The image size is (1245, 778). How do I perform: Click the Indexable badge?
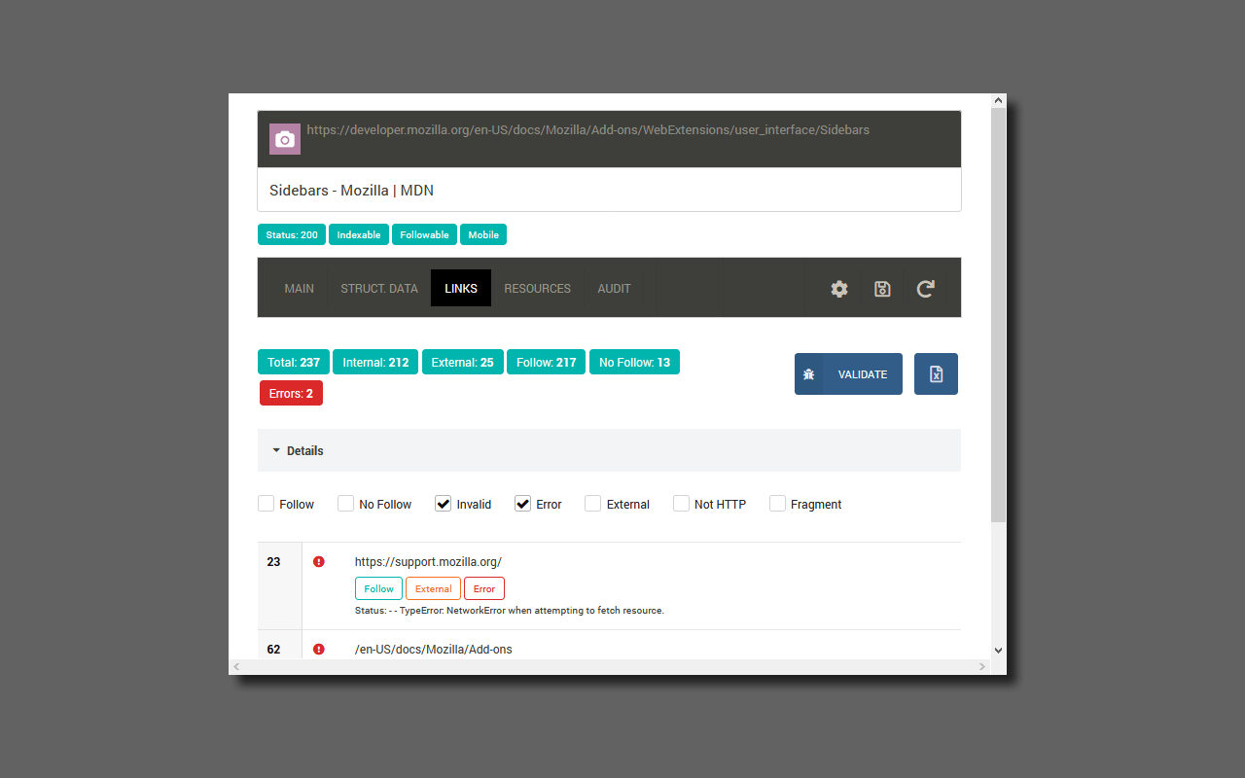pos(359,234)
